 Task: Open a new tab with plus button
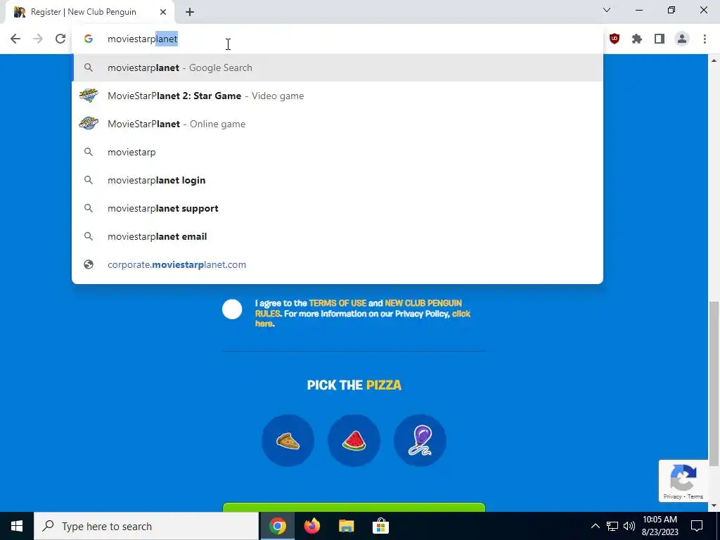pos(190,12)
